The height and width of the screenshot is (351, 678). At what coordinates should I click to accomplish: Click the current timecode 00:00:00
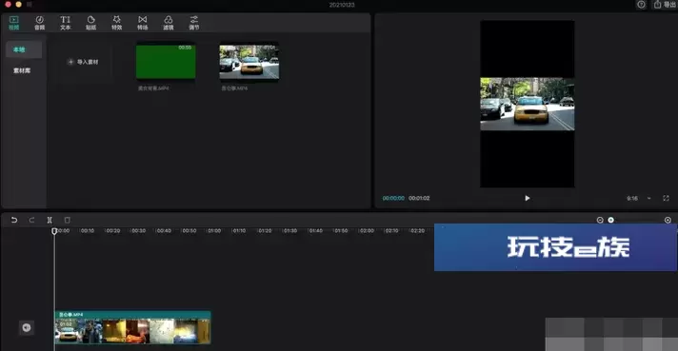point(393,198)
